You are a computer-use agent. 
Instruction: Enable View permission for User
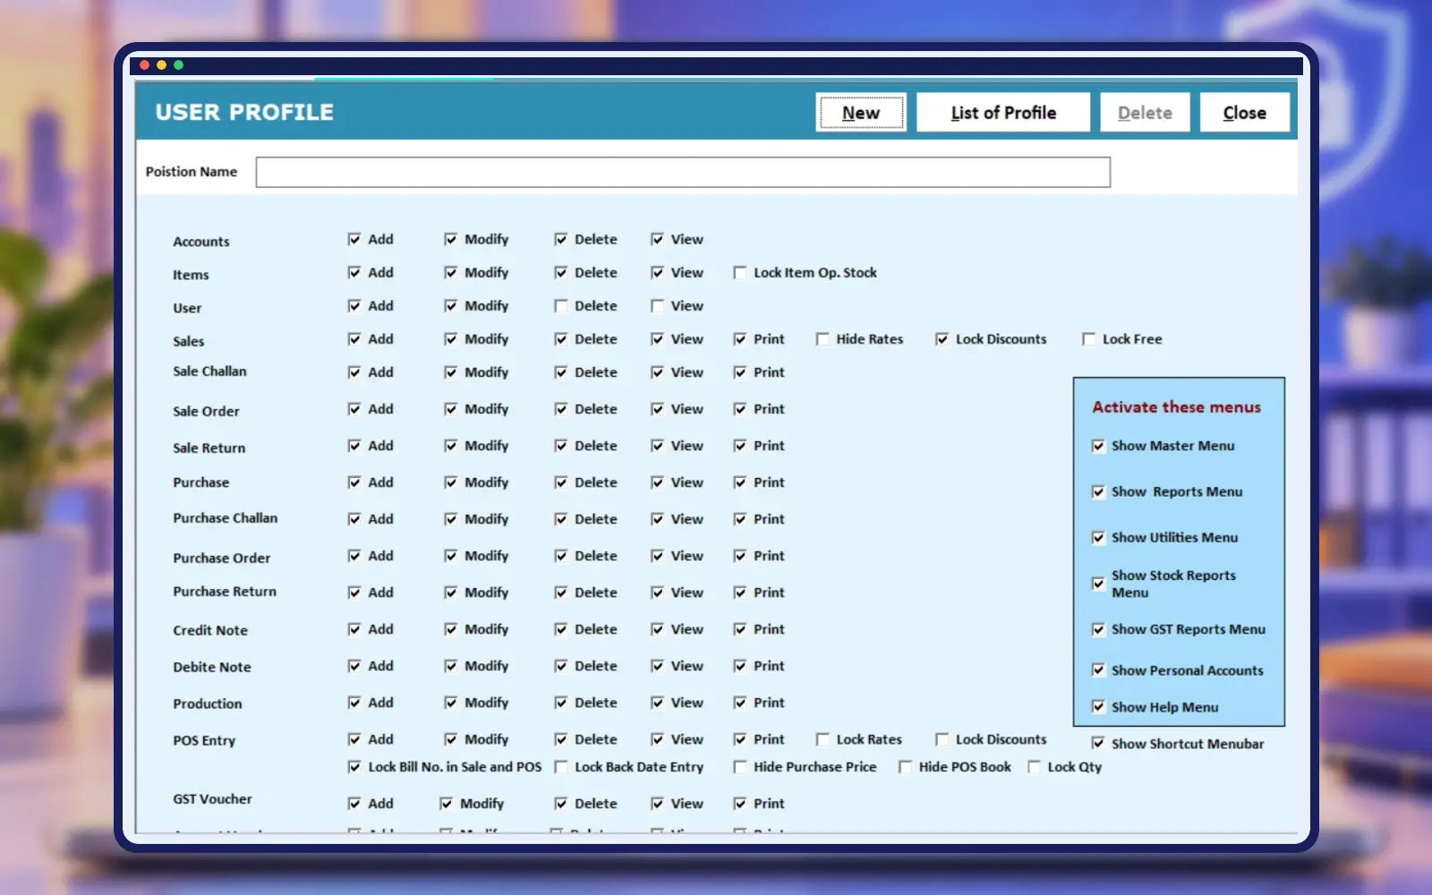click(x=657, y=306)
